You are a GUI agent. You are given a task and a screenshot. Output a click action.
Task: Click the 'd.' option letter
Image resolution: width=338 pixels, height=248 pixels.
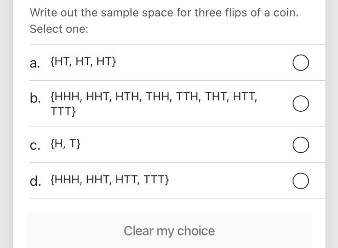pyautogui.click(x=35, y=181)
